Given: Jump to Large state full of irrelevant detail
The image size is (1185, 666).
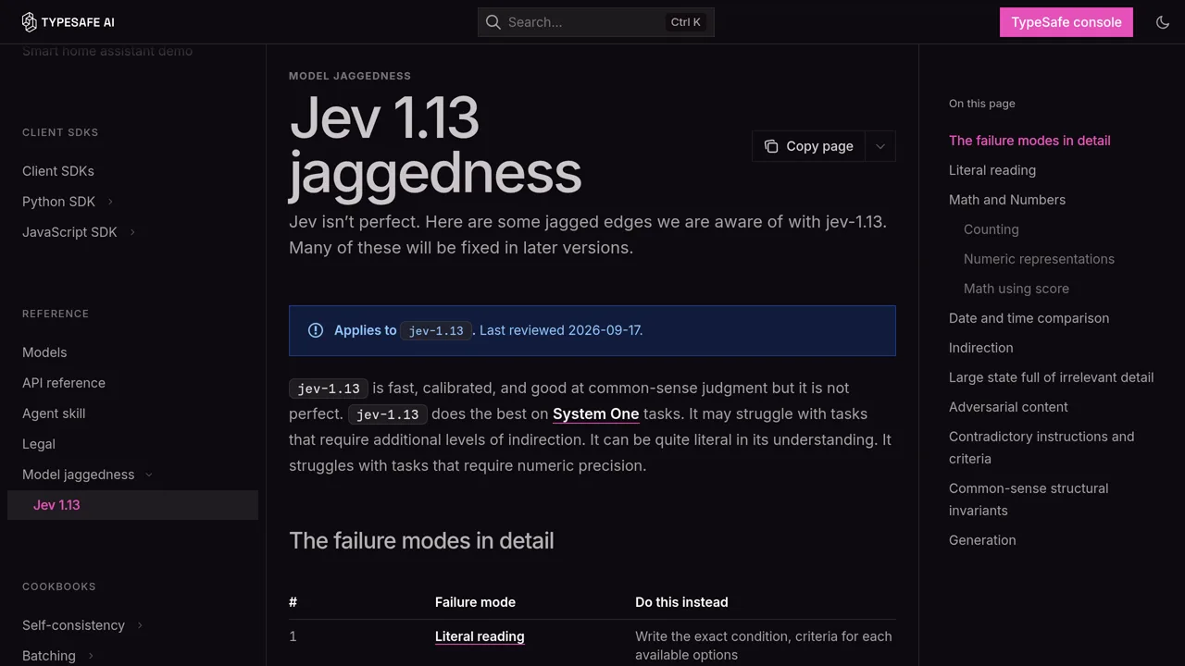Looking at the screenshot, I should click(x=1051, y=377).
